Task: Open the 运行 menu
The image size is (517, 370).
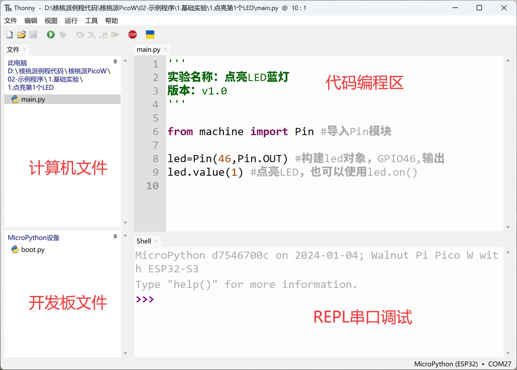Action: pyautogui.click(x=71, y=21)
